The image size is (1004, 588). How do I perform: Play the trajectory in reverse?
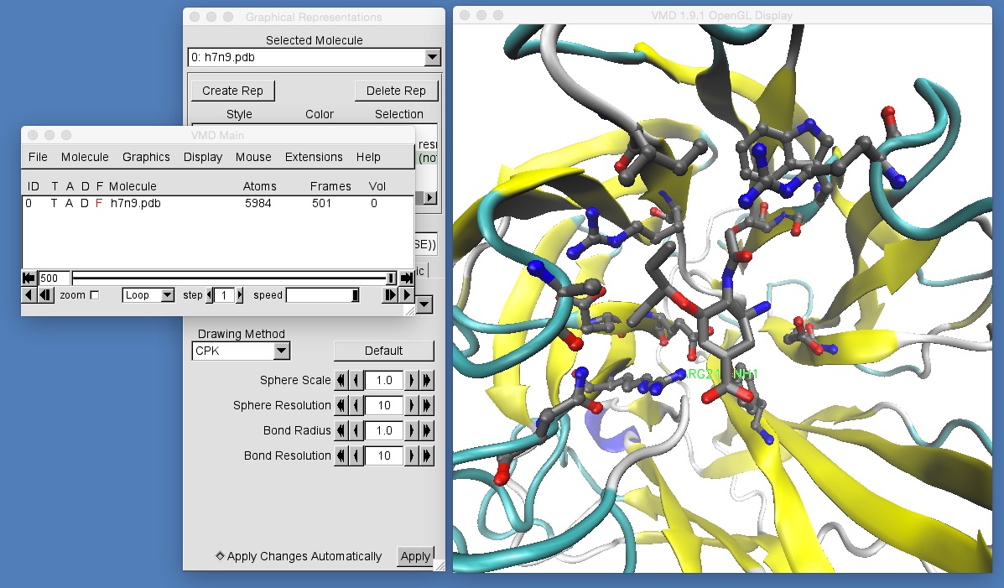[x=28, y=294]
